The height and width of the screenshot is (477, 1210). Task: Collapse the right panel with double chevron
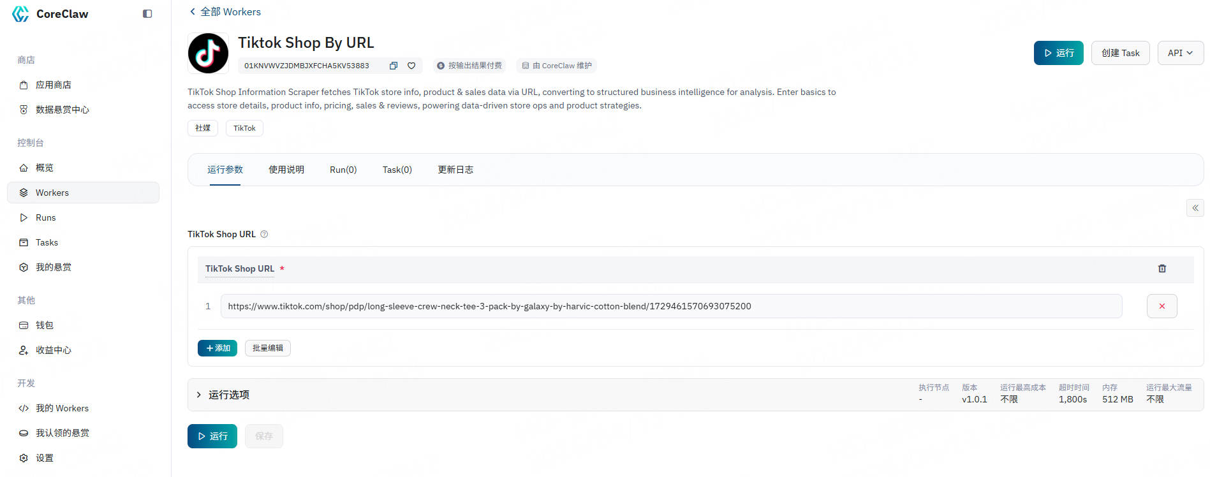(1195, 208)
